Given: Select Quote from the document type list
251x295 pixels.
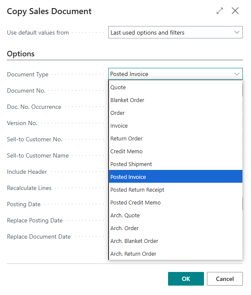Looking at the screenshot, I should tap(176, 87).
